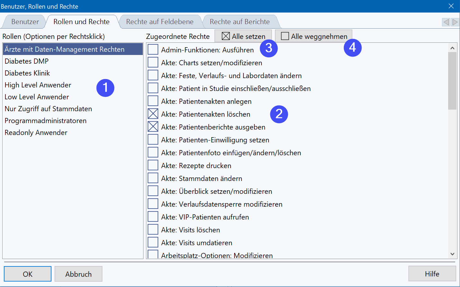Enable 'Akte: VIP-Patienten aufrufen' right

point(153,217)
